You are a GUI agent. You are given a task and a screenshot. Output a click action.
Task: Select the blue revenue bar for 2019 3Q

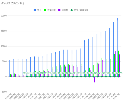(x=10, y=68)
